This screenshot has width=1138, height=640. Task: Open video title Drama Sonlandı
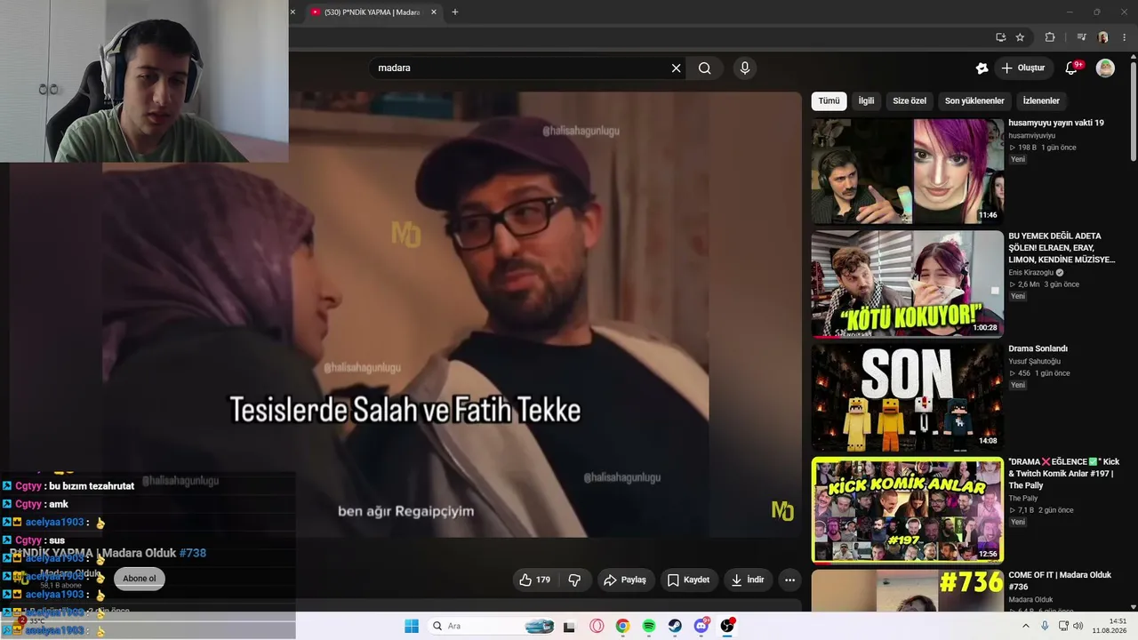click(1038, 349)
